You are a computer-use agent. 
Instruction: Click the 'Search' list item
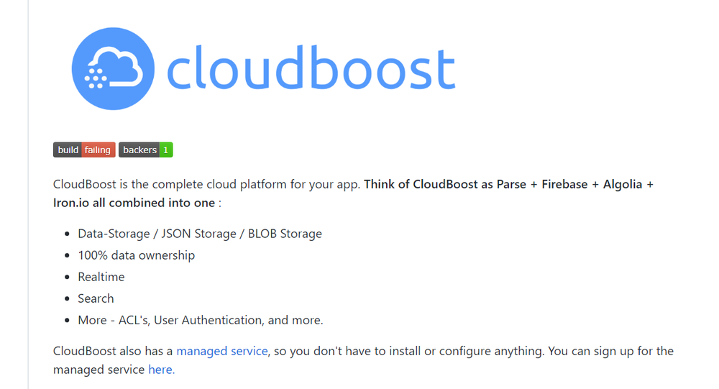point(96,298)
